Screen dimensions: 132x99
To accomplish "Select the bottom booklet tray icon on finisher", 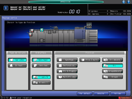I will coord(42,40).
